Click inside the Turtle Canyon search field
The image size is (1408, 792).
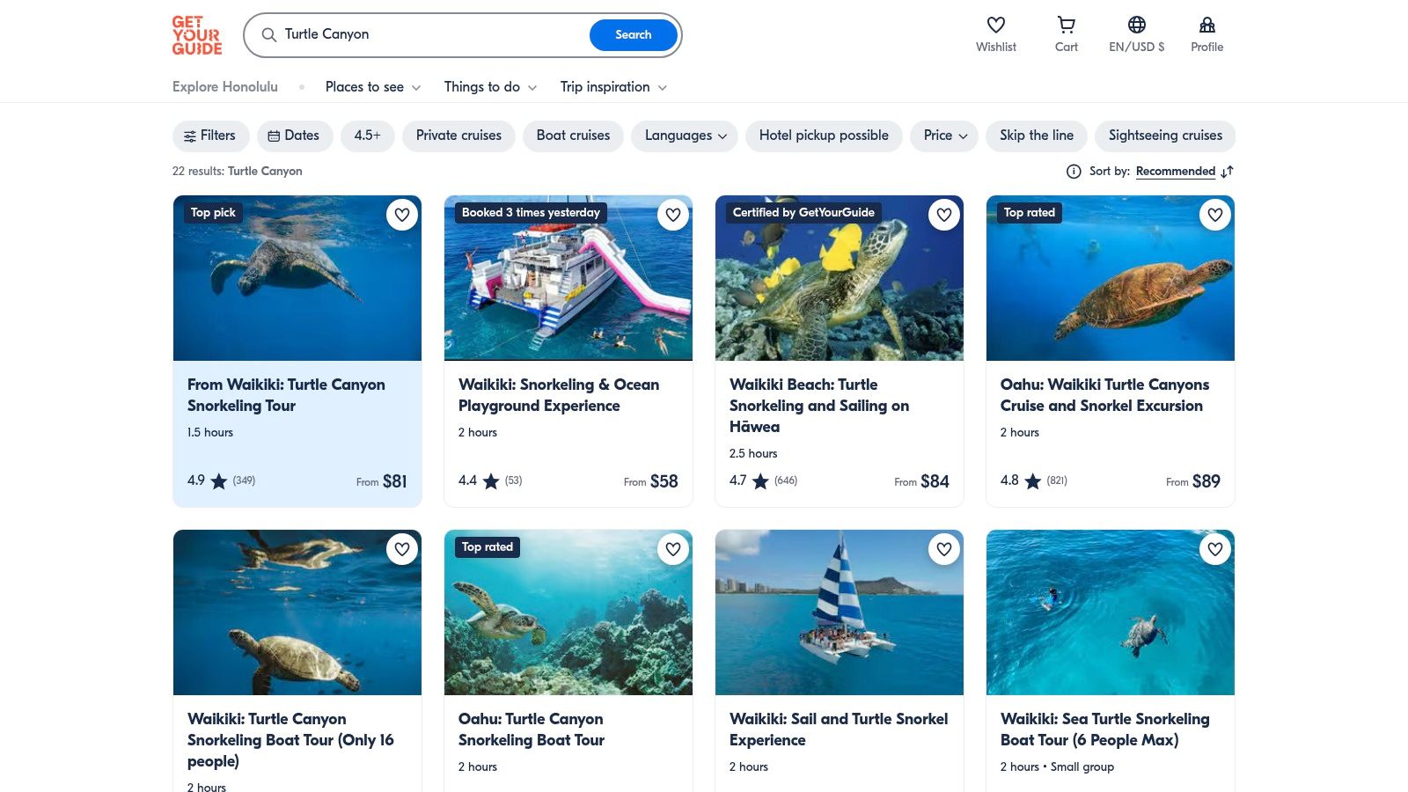(396, 35)
